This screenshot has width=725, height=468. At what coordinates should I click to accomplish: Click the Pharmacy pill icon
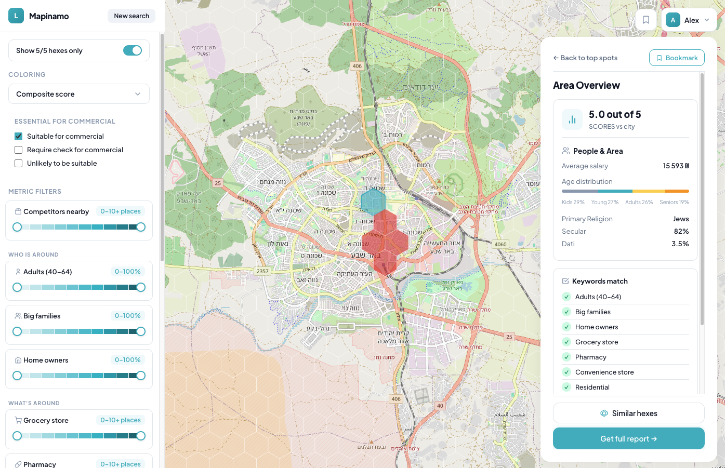tap(18, 464)
